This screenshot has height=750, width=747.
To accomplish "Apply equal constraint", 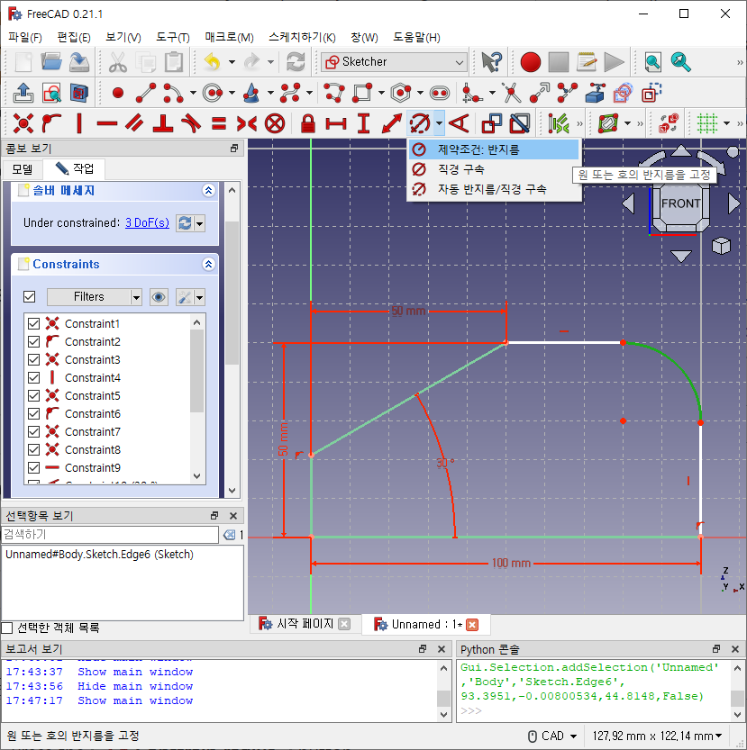I will (x=219, y=123).
